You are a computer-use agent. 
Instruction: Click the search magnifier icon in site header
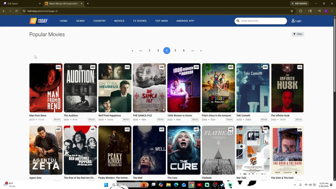click(x=238, y=21)
